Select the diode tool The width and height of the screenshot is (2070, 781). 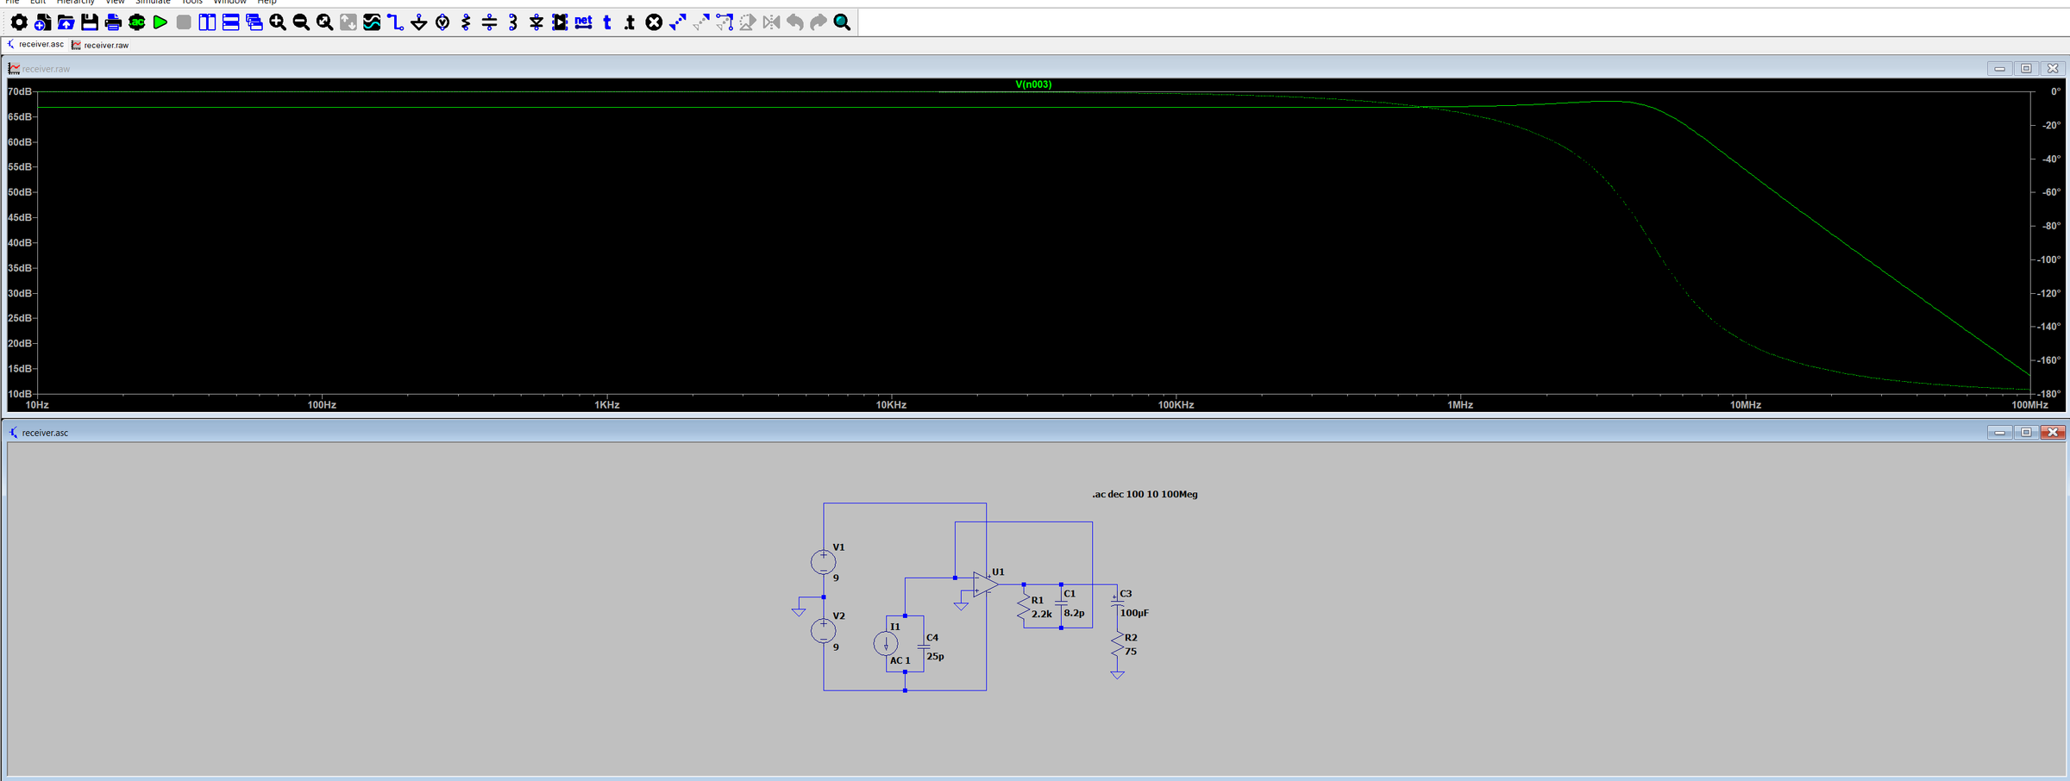536,22
